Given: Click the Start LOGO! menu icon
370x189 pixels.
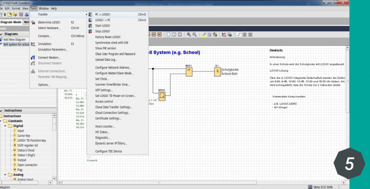Looking at the screenshot, I should tap(91, 26).
